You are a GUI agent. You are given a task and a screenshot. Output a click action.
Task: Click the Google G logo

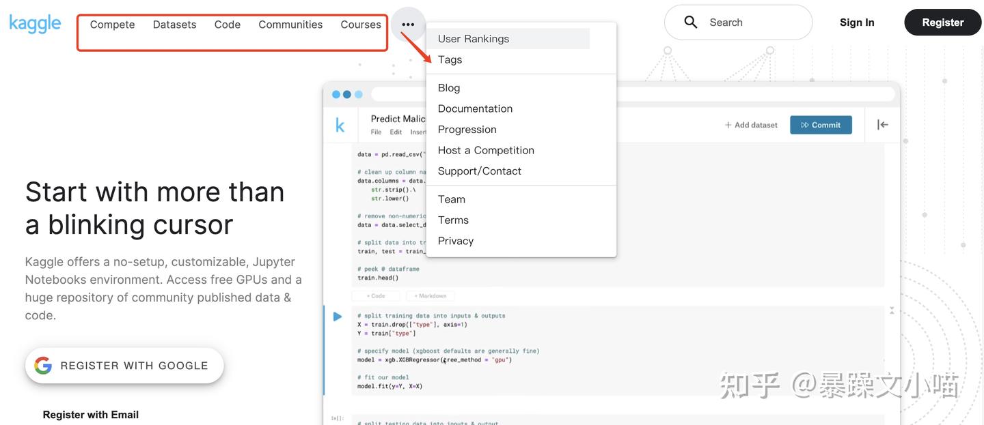pos(43,366)
